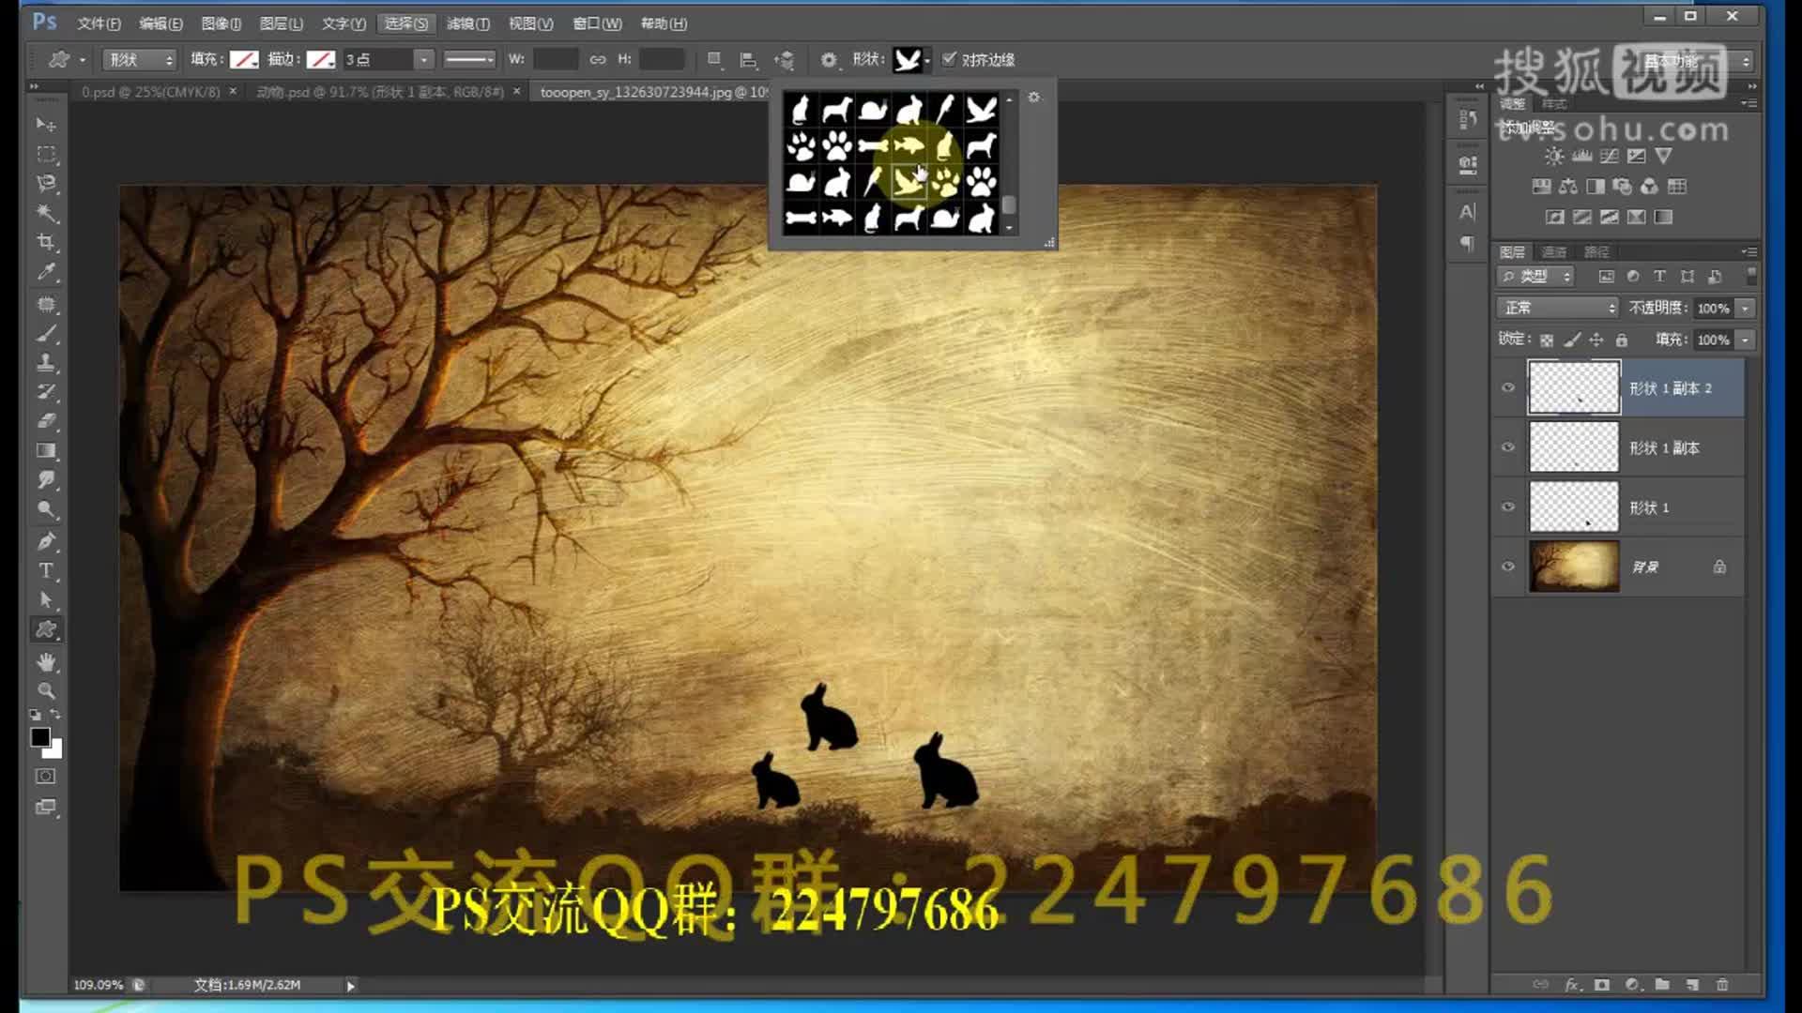Image resolution: width=1802 pixels, height=1013 pixels.
Task: Click the foreground color swatch
Action: (x=39, y=737)
